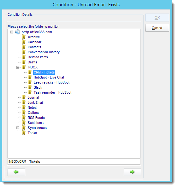Select the Sync Issues label
Screen dimensions: 177x187
(x=37, y=128)
